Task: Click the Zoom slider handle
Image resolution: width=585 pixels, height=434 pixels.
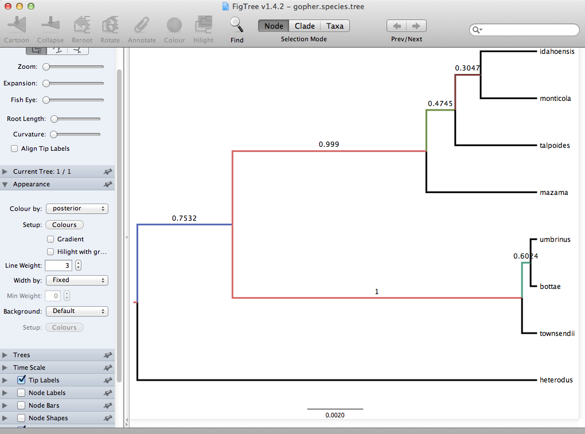Action: (x=46, y=67)
